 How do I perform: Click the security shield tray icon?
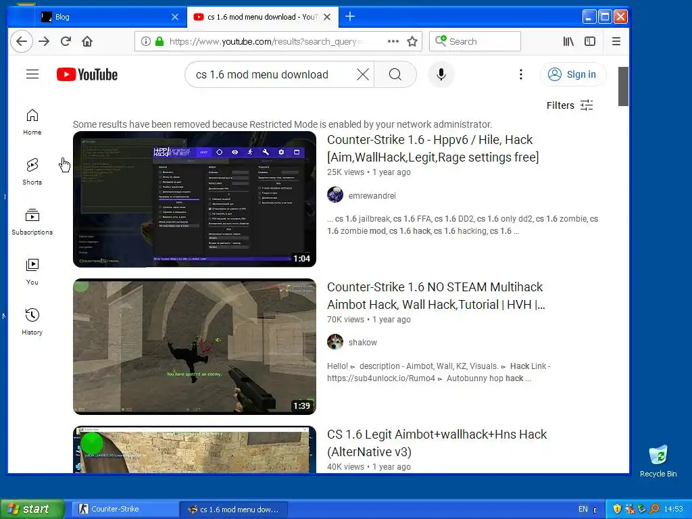617,510
